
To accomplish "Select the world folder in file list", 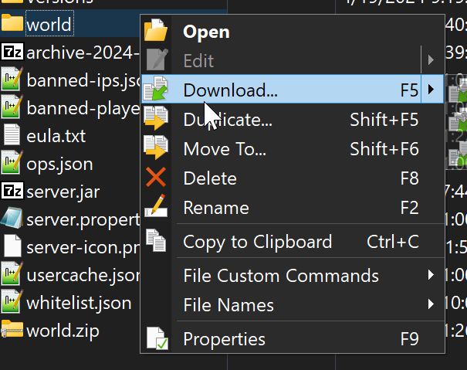I will pos(49,24).
